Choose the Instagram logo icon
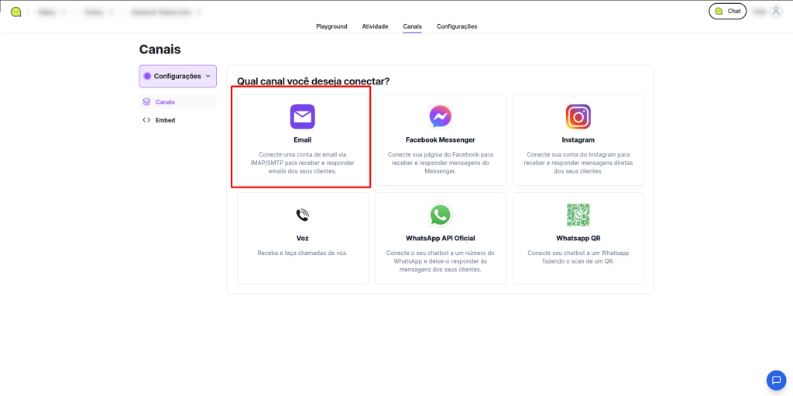The image size is (793, 396). tap(578, 116)
